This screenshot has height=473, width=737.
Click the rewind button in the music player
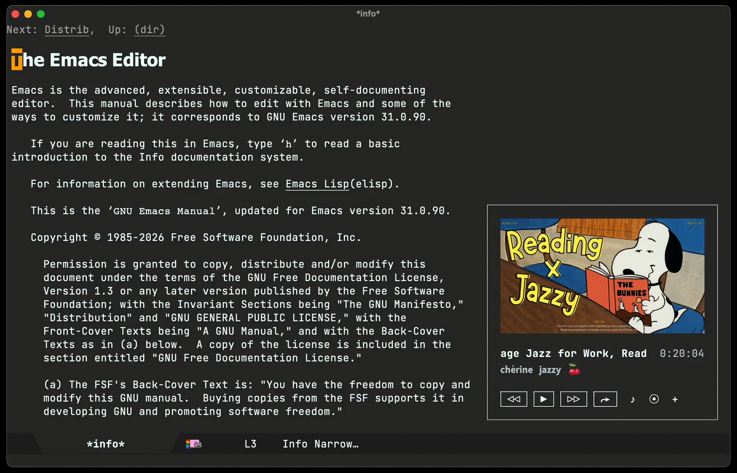[x=513, y=399]
